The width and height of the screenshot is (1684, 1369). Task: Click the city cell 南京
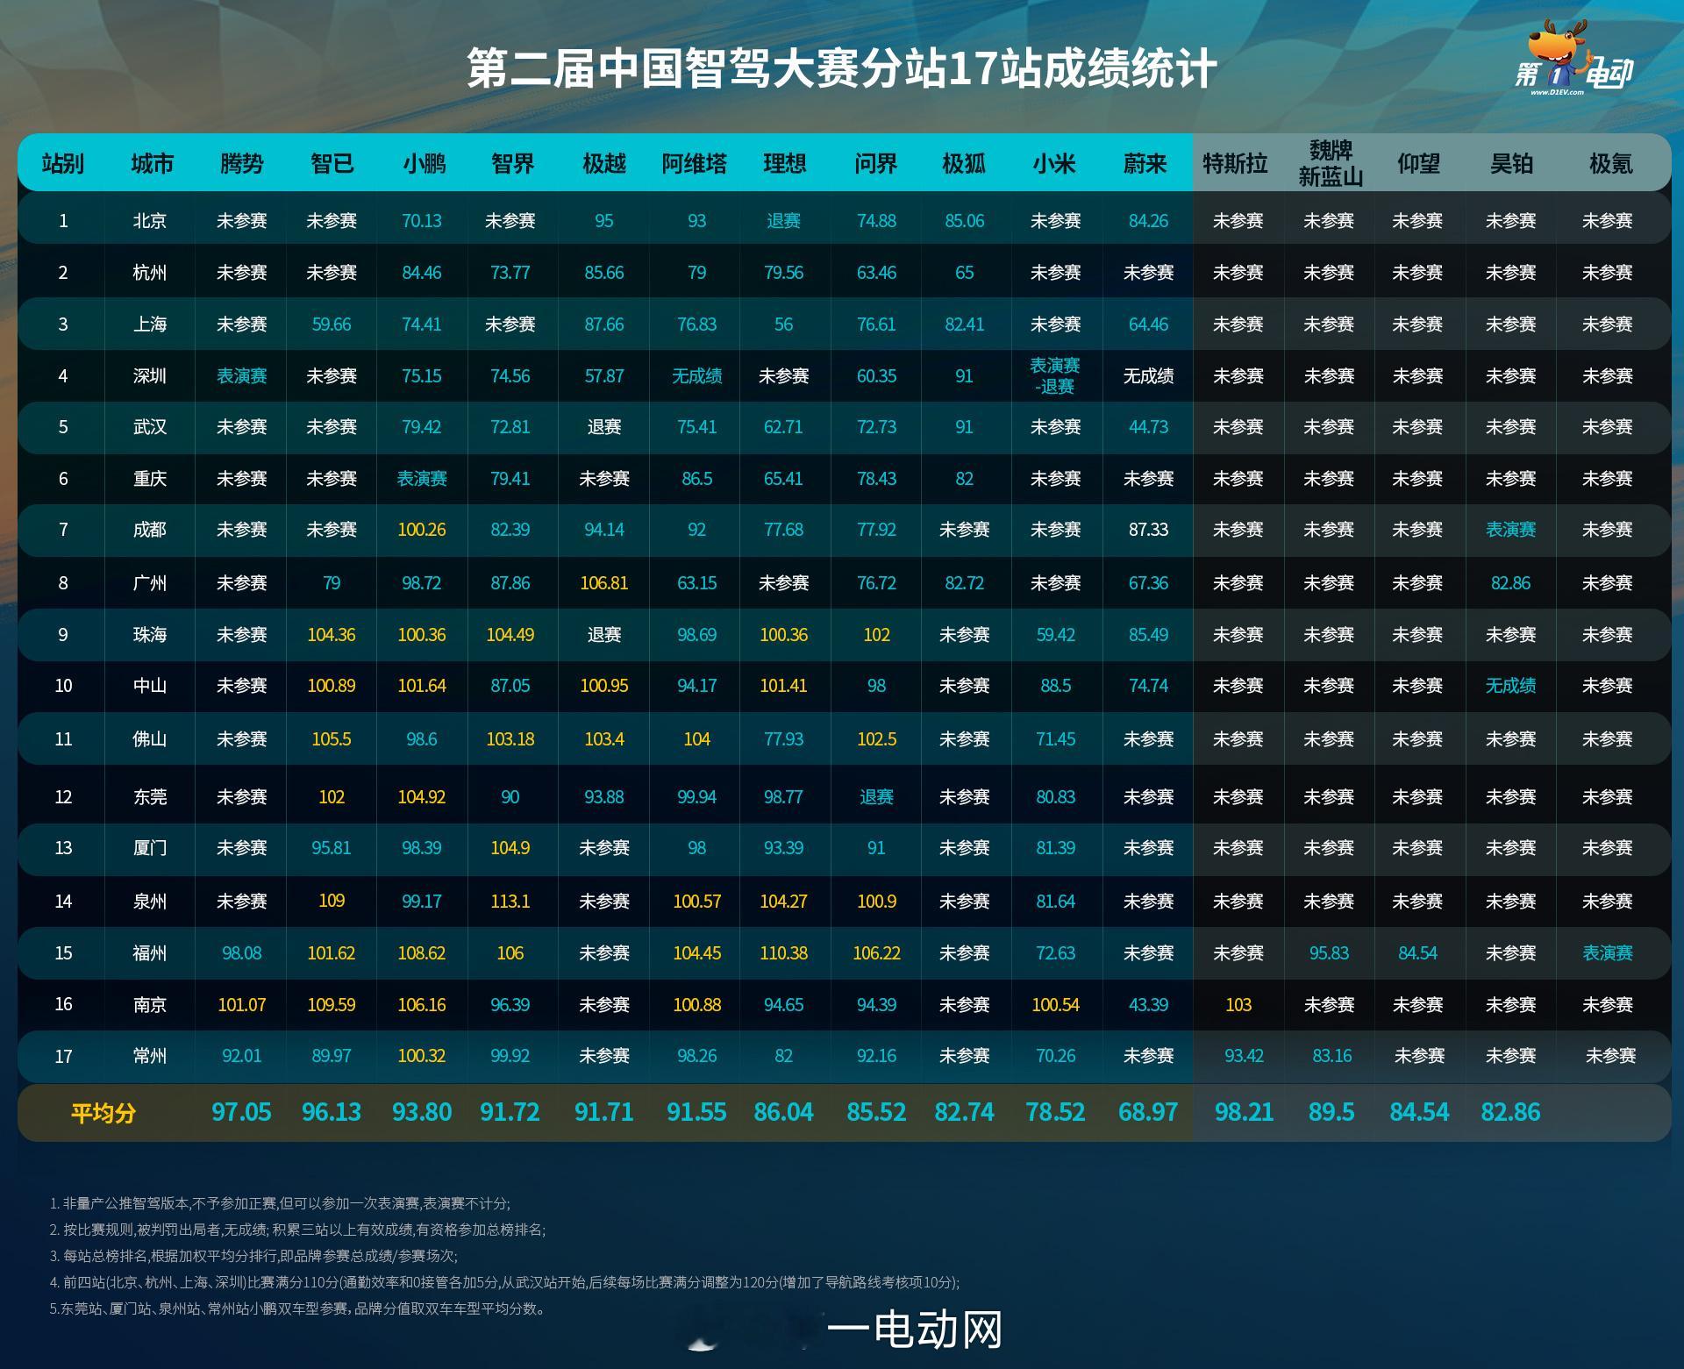[x=150, y=1005]
